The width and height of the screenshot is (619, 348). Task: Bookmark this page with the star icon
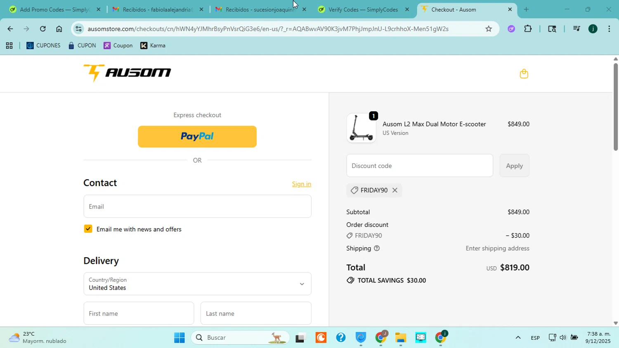[x=489, y=29]
